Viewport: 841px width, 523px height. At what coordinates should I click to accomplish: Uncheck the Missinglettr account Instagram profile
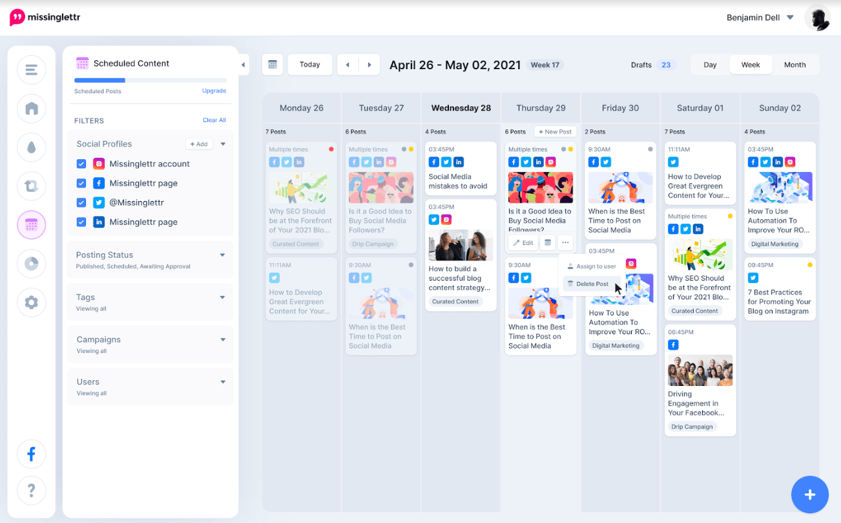click(81, 164)
